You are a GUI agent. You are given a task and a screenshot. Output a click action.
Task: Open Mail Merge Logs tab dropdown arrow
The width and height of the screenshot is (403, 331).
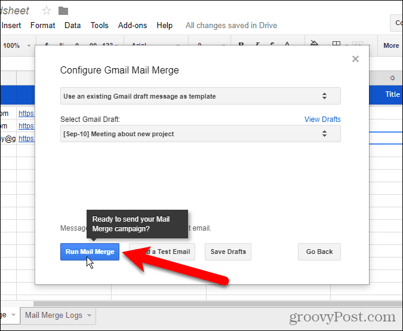coord(89,315)
